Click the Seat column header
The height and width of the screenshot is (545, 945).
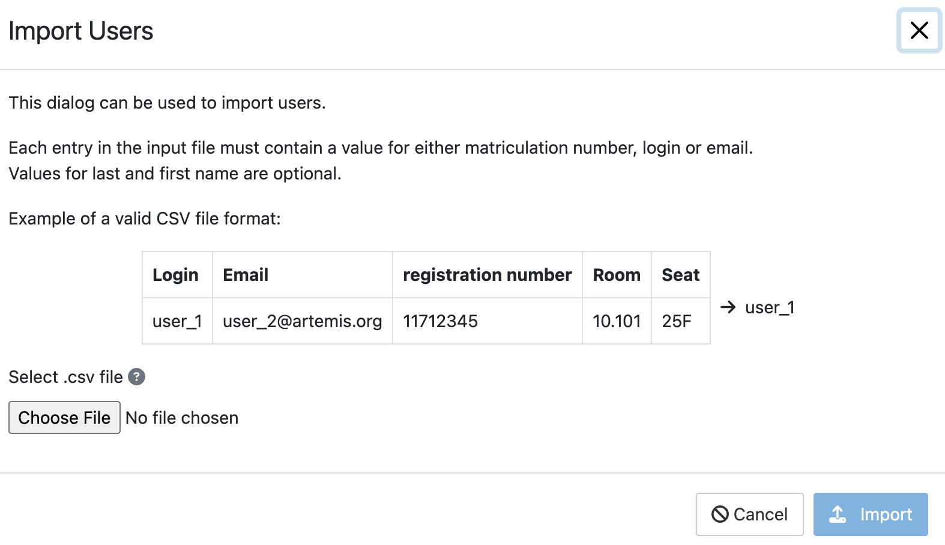click(x=680, y=275)
